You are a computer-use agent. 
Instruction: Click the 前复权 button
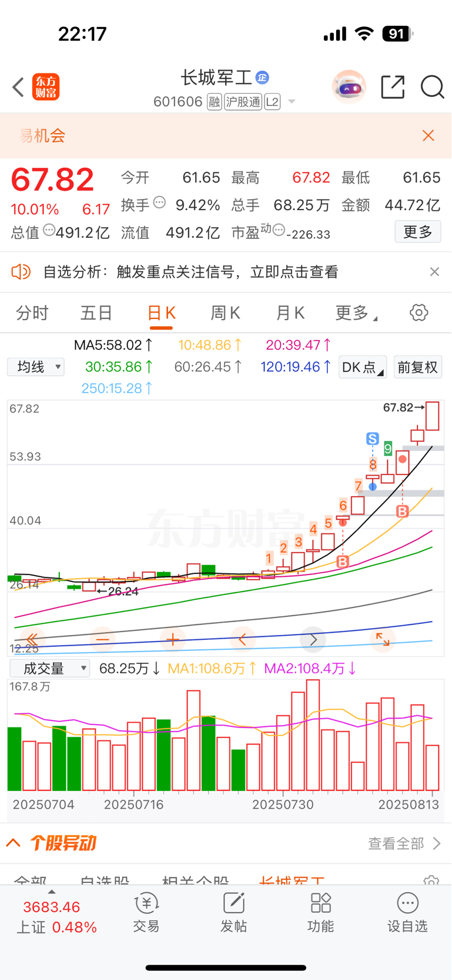point(418,367)
